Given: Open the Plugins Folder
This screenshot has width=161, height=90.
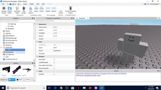Looking at the screenshot, I should (10, 10).
